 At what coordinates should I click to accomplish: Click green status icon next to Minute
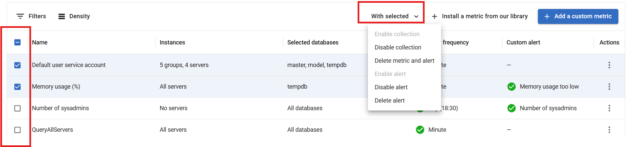tap(420, 130)
